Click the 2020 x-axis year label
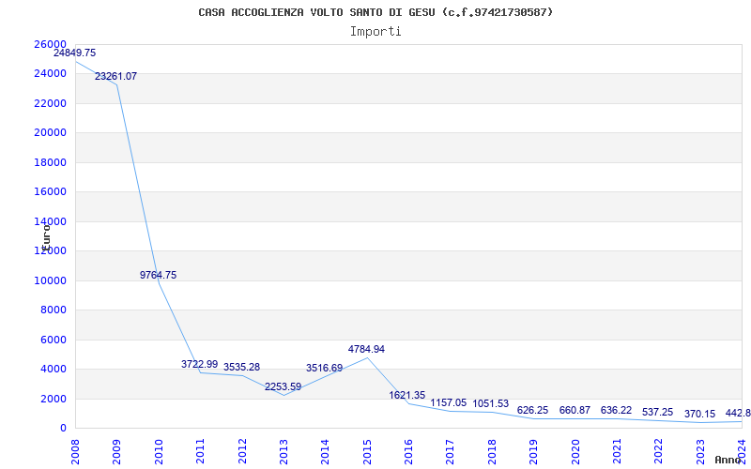751x469 pixels. 575,451
